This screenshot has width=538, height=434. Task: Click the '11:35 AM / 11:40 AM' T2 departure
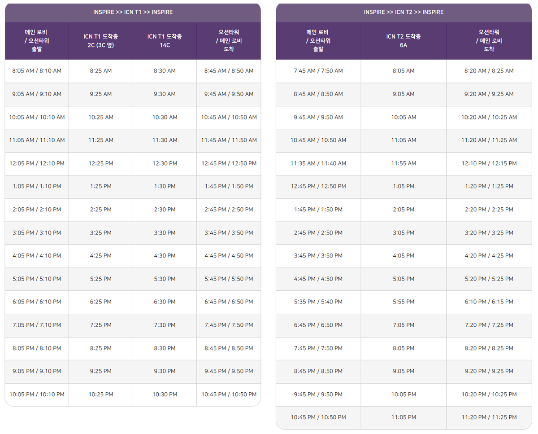point(318,163)
